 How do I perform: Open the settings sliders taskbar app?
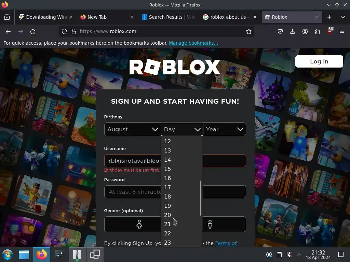point(59,254)
